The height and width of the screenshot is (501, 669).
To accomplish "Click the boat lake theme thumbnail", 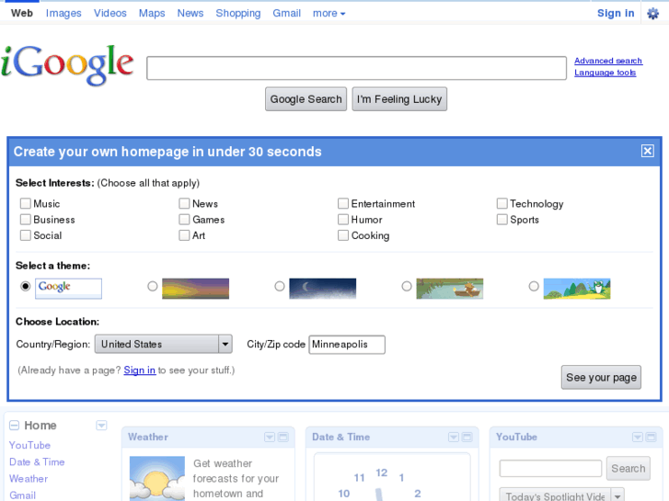I will coord(450,289).
